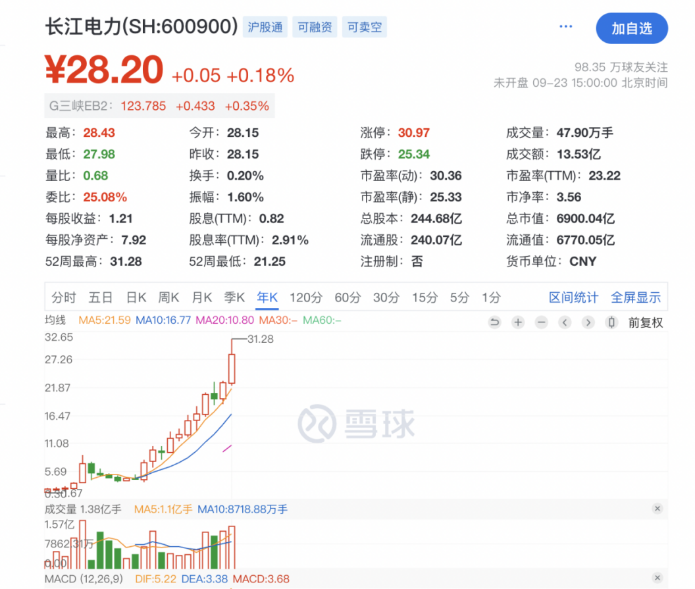Click the 52周最低 21.25 value
This screenshot has height=589, width=695.
pos(269,261)
